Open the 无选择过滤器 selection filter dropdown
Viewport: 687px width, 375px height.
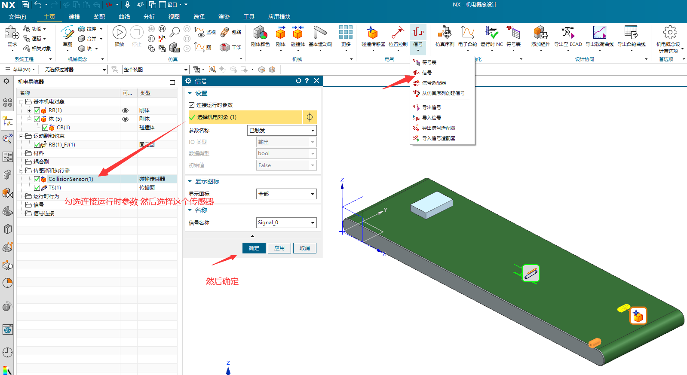[x=76, y=70]
